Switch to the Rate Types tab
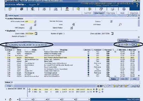143x101 pixels. coord(111,13)
